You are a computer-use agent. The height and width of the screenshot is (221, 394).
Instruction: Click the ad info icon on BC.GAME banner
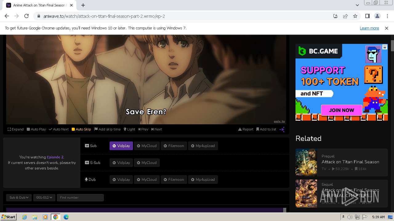pyautogui.click(x=385, y=47)
